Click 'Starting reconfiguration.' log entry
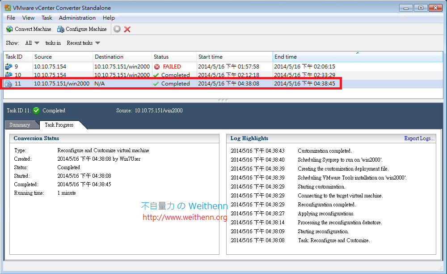Screen dimensions: 447x274 [323, 231]
